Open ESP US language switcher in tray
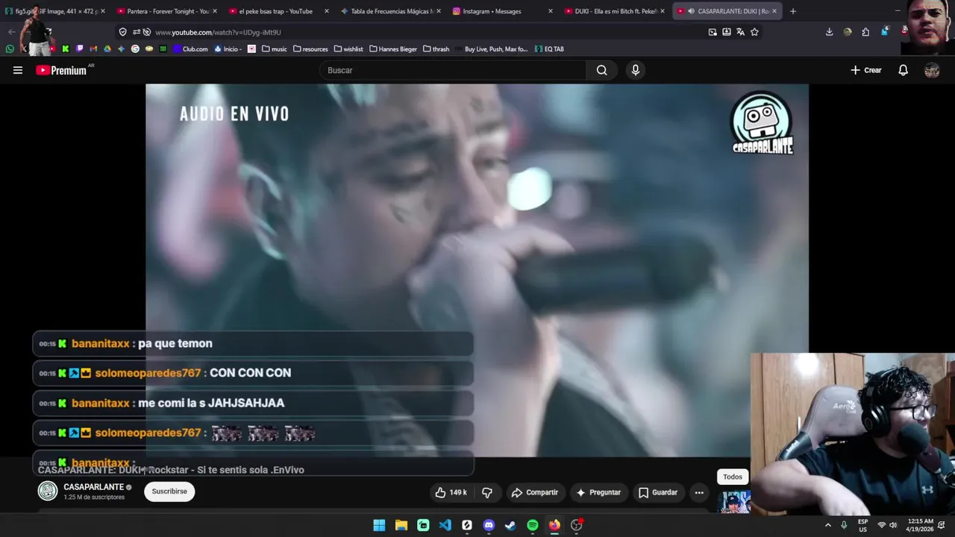The height and width of the screenshot is (537, 955). pyautogui.click(x=862, y=525)
